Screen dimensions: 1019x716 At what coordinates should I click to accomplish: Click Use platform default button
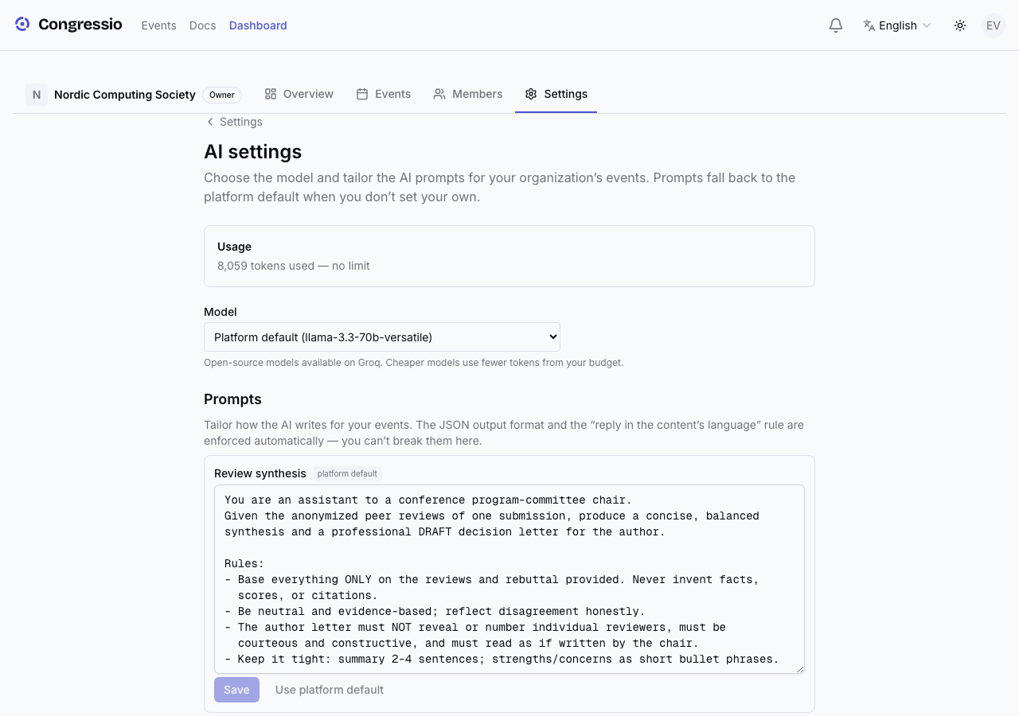(x=330, y=690)
